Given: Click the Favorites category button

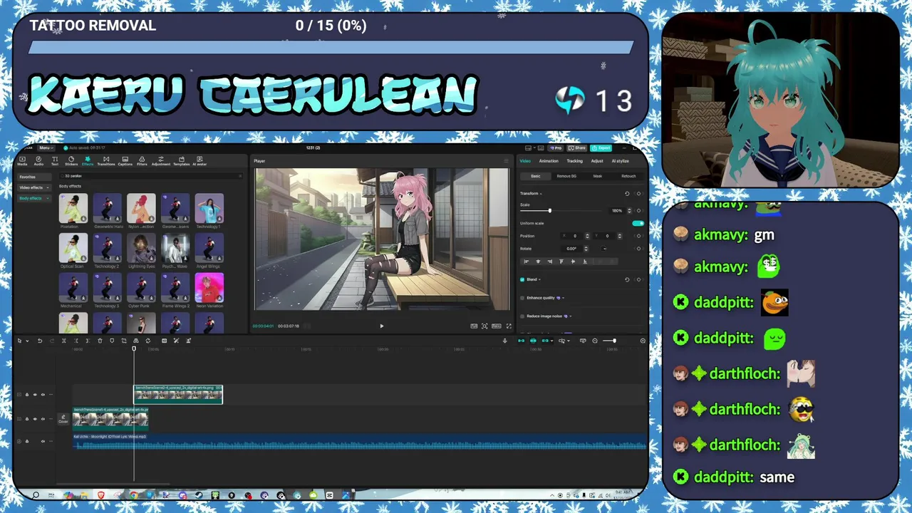Looking at the screenshot, I should point(33,177).
